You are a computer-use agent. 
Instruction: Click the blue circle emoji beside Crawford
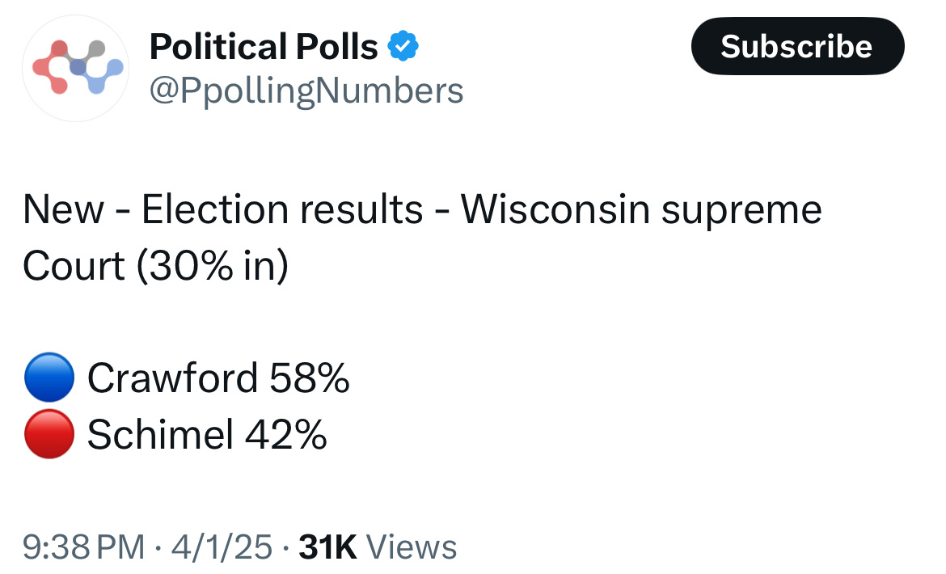pyautogui.click(x=49, y=378)
